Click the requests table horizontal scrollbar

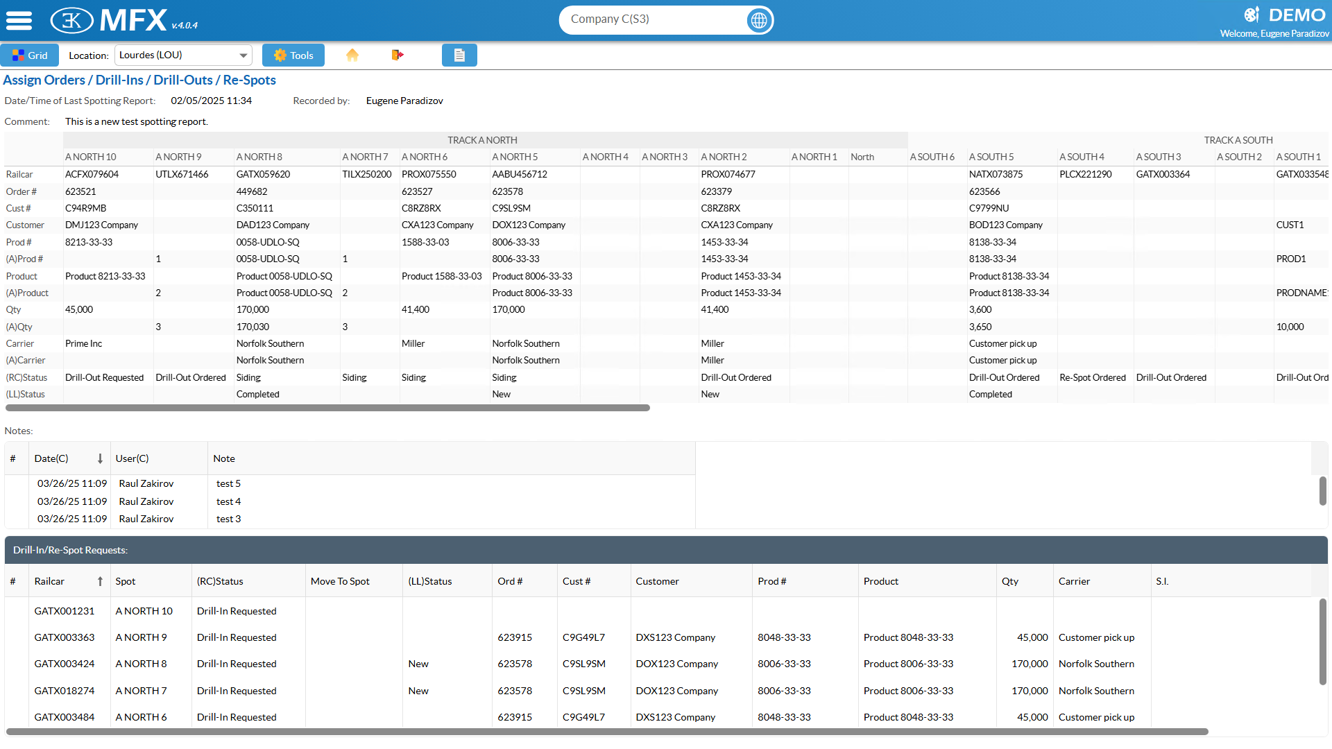[x=607, y=732]
